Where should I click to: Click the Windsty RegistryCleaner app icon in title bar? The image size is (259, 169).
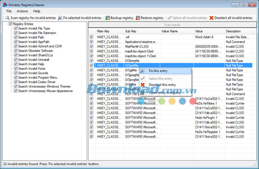click(5, 5)
